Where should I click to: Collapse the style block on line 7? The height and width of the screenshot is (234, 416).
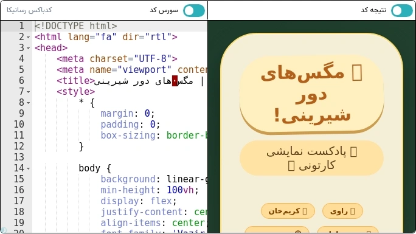tap(29, 92)
